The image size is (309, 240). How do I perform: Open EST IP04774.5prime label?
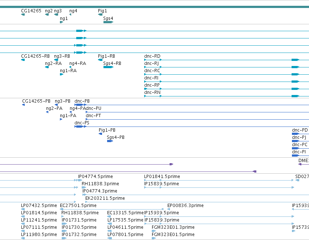click(x=95, y=177)
